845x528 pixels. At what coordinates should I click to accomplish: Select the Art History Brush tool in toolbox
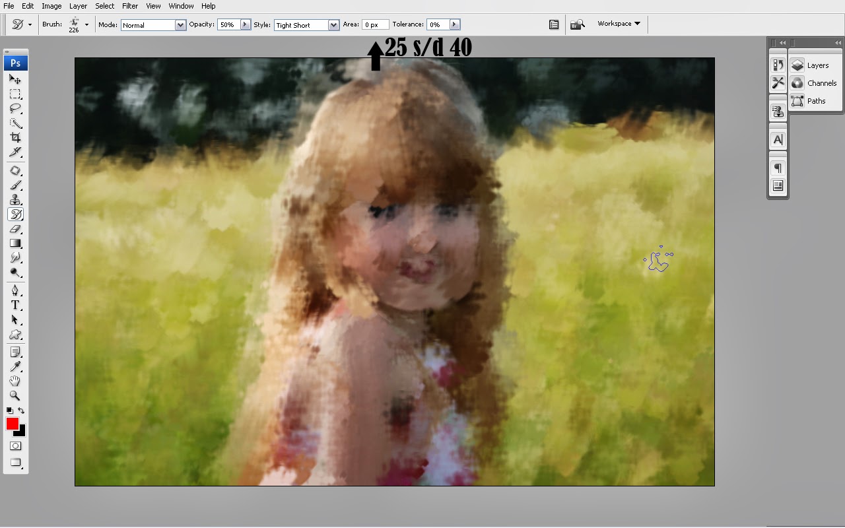[15, 214]
